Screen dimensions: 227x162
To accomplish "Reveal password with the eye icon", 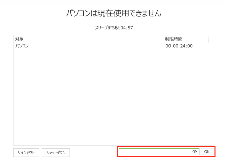I will coord(195,152).
